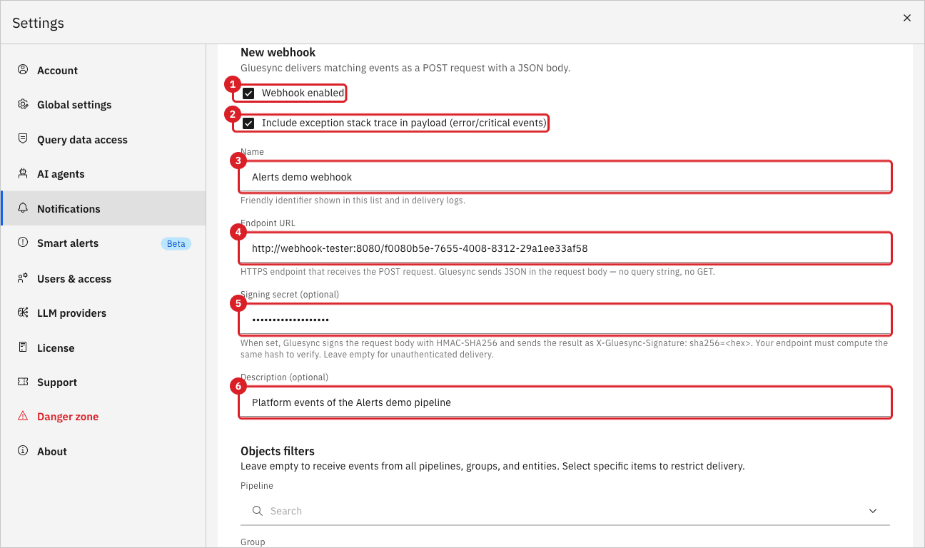
Task: Click the Name field with Alerts demo webhook
Action: 565,177
